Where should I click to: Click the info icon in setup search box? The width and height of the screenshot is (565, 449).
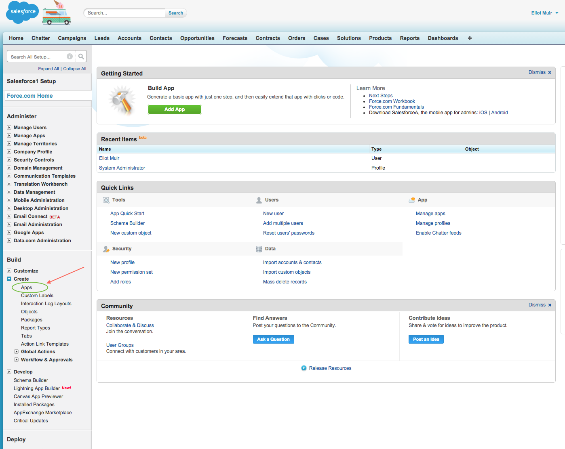(70, 57)
